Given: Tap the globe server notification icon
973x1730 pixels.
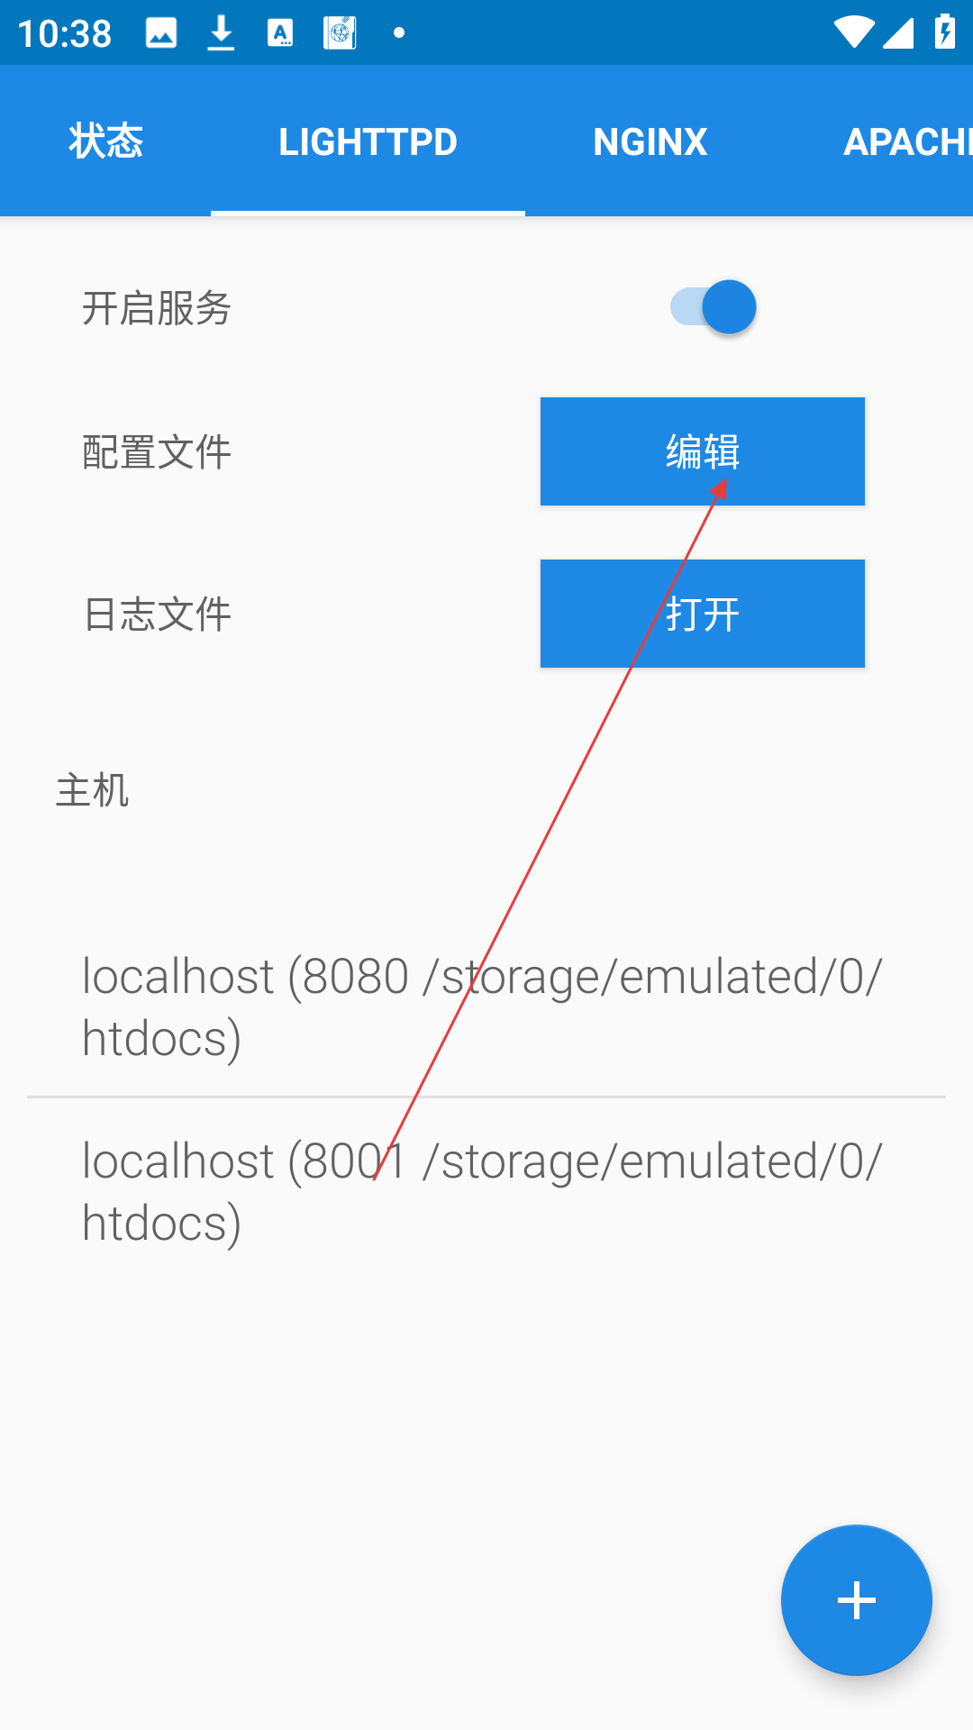Looking at the screenshot, I should coord(340,33).
